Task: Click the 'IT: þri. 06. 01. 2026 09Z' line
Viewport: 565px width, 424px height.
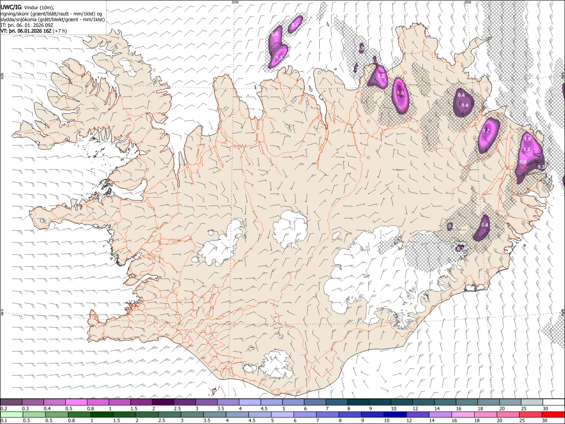Action: (x=27, y=25)
